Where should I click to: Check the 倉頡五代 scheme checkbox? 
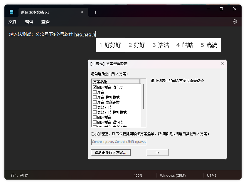click(x=95, y=107)
